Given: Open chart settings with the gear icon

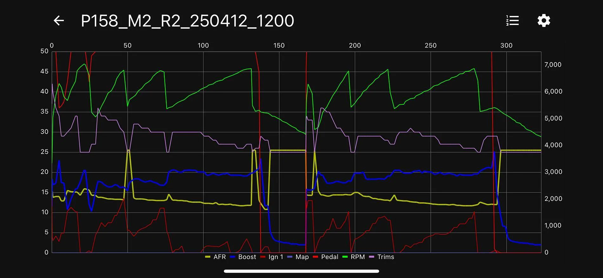Looking at the screenshot, I should tap(544, 21).
